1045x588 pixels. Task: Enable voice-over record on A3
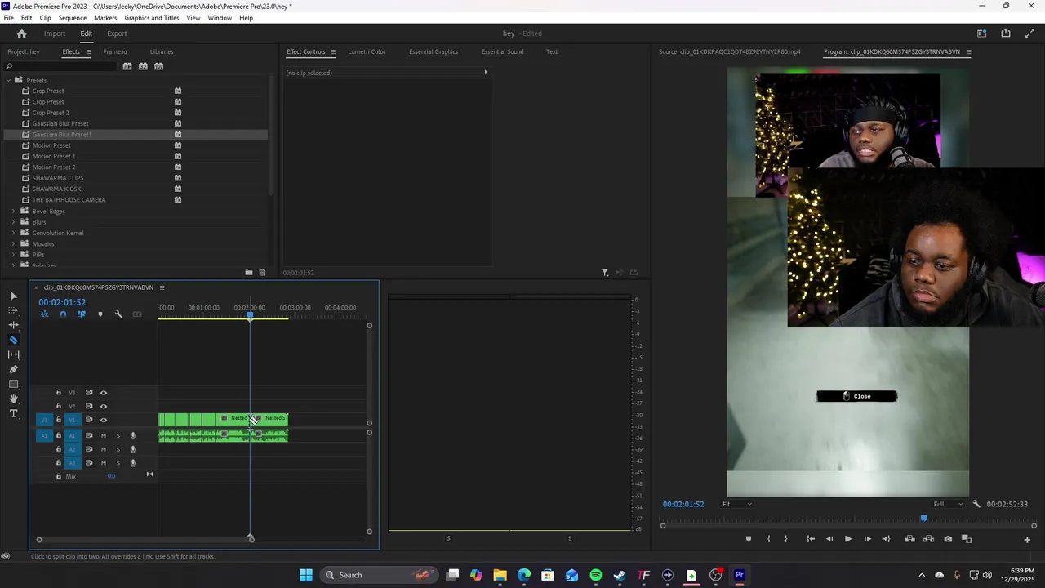pyautogui.click(x=133, y=463)
